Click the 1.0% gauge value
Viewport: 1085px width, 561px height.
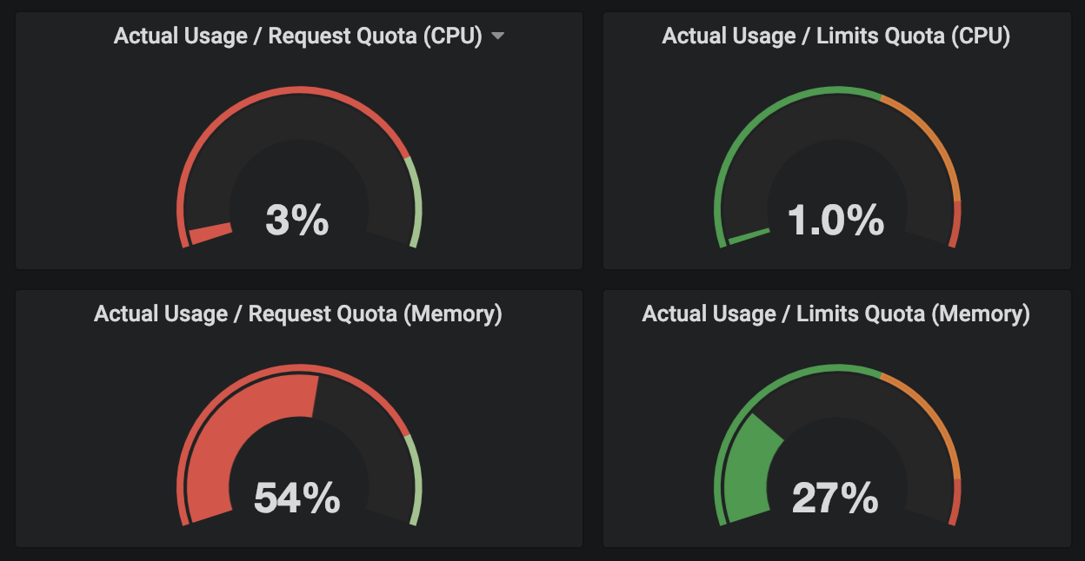click(835, 221)
